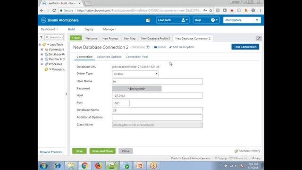Click the Folder link
The height and width of the screenshot is (170, 302).
point(160,47)
